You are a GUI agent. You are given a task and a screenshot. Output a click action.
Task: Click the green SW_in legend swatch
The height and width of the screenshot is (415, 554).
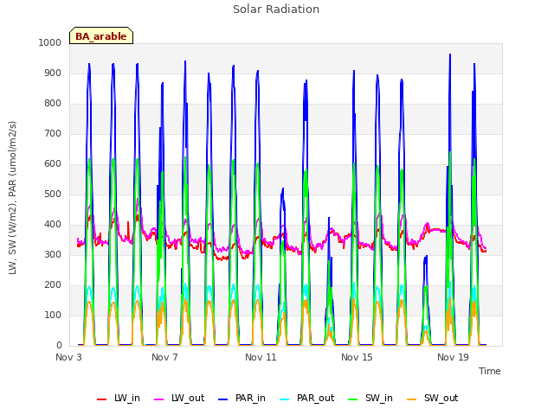pyautogui.click(x=353, y=399)
